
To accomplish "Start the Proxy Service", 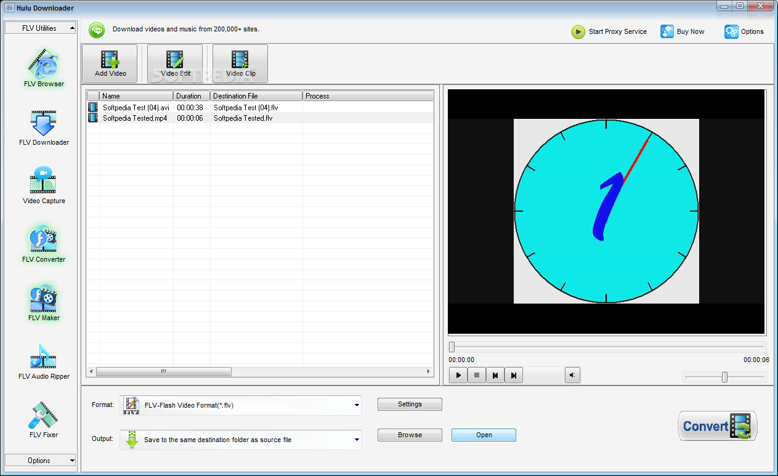I will tap(609, 31).
